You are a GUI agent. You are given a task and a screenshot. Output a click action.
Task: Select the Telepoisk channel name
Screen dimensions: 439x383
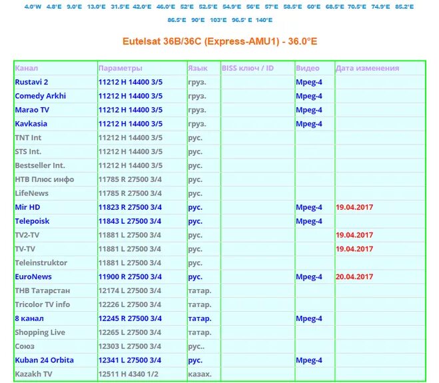point(32,221)
